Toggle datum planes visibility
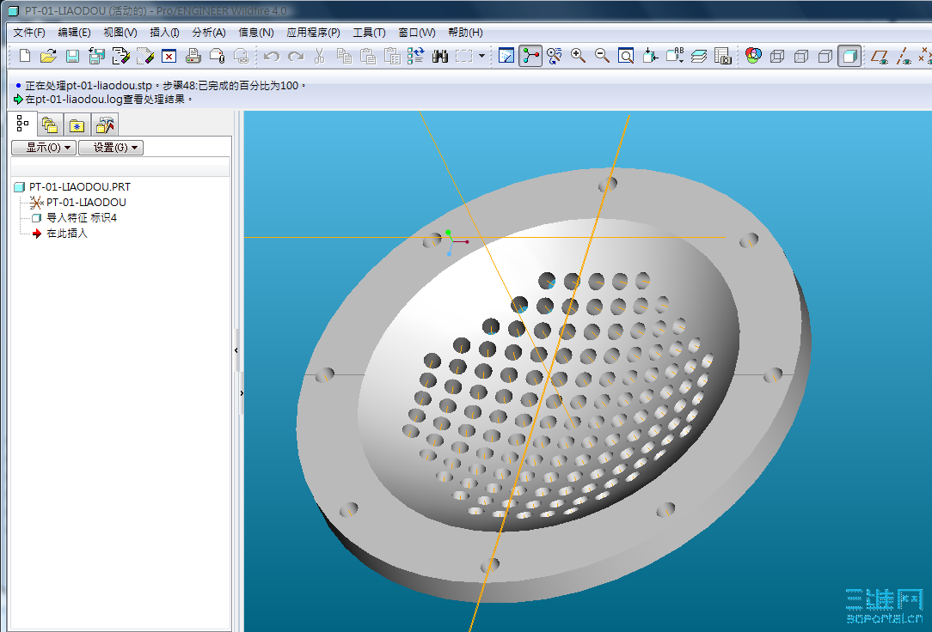932x632 pixels. point(880,56)
